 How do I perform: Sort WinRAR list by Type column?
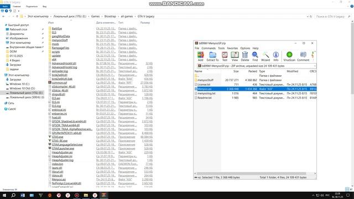[262, 71]
